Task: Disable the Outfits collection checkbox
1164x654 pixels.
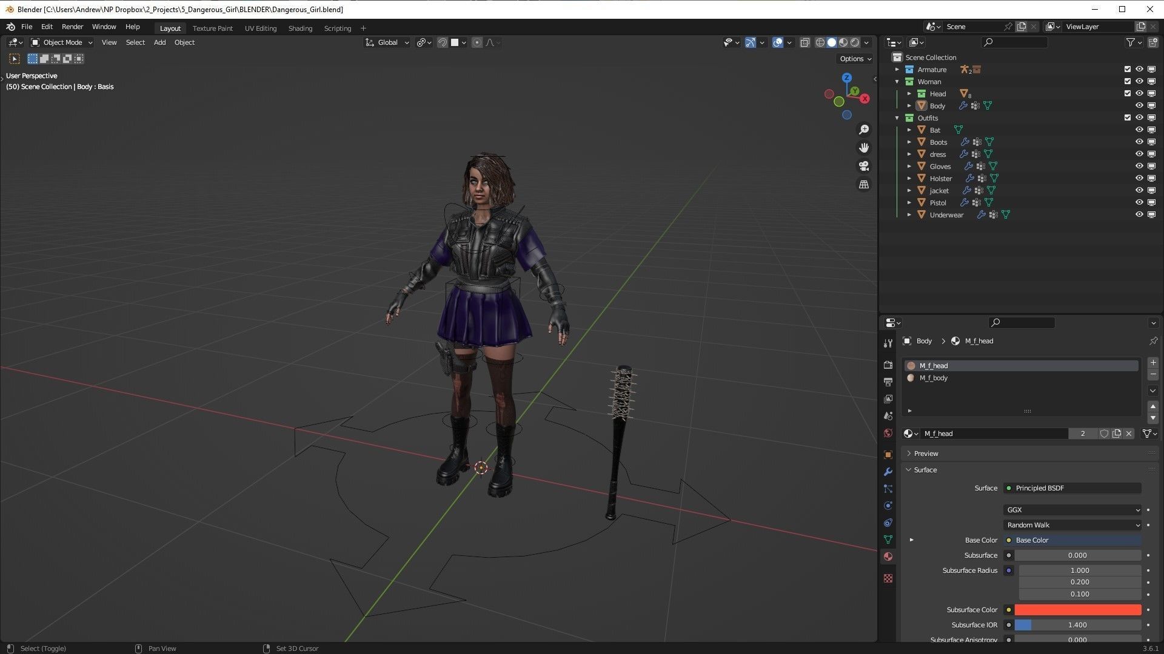Action: pyautogui.click(x=1128, y=117)
